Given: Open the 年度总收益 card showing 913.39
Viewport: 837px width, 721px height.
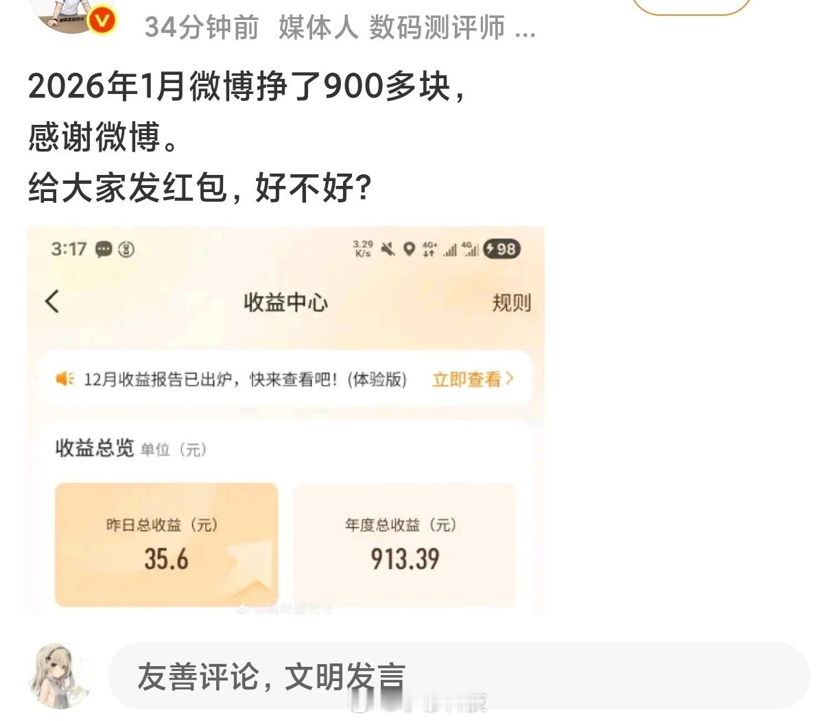Looking at the screenshot, I should (405, 545).
